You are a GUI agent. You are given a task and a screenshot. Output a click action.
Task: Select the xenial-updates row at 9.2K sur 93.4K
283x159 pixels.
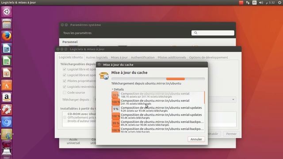click(x=158, y=109)
